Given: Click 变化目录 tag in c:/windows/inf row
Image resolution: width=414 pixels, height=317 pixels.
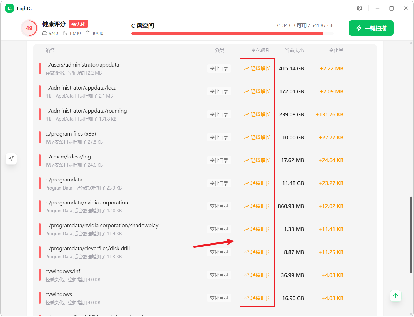Looking at the screenshot, I should click(x=219, y=275).
